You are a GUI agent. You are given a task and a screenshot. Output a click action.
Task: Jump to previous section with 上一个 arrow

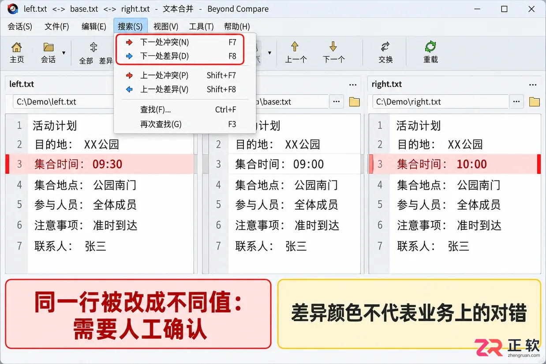pos(295,53)
